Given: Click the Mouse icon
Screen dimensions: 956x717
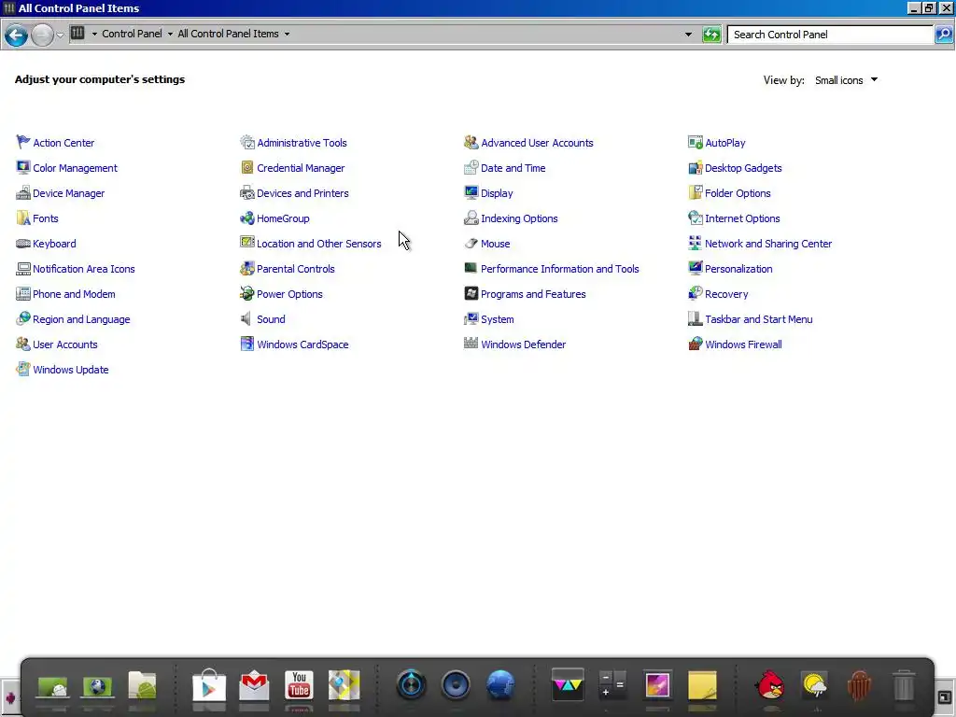Looking at the screenshot, I should coord(471,244).
